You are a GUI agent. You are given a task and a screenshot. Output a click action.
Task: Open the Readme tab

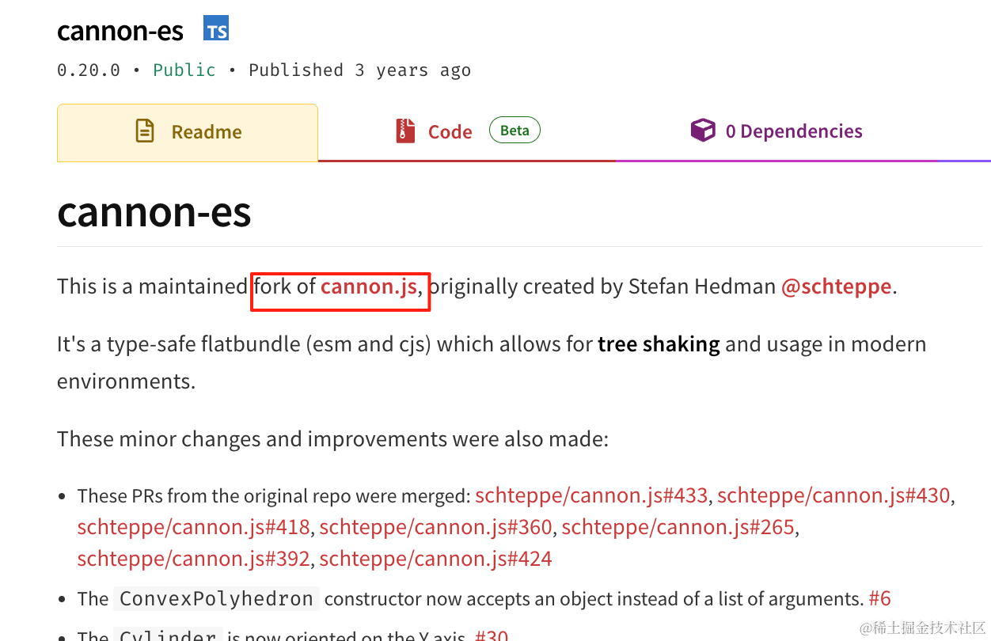click(x=188, y=133)
